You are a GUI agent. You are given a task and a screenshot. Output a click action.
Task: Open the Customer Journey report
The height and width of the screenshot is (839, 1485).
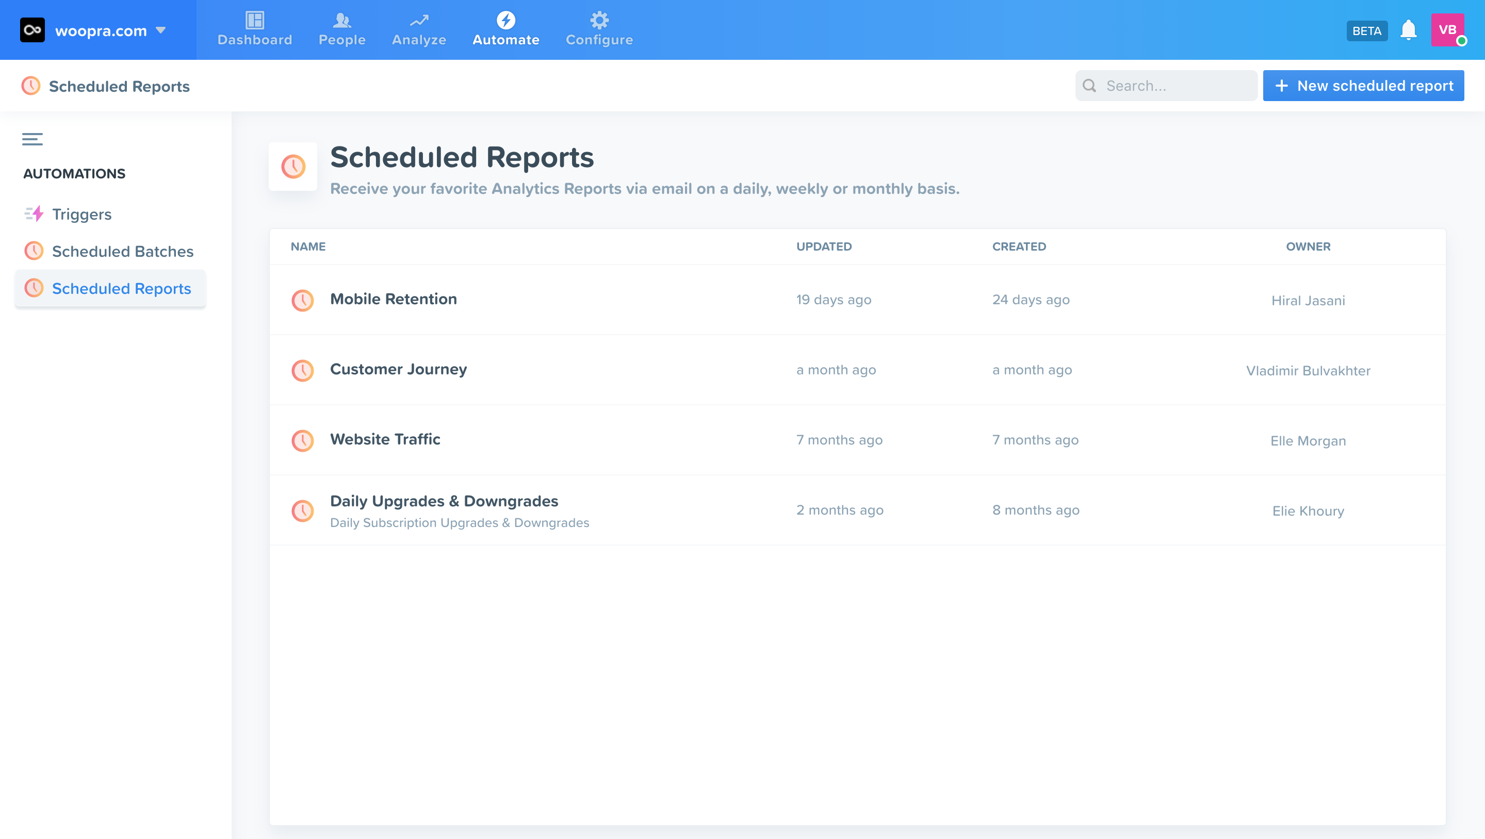coord(398,369)
